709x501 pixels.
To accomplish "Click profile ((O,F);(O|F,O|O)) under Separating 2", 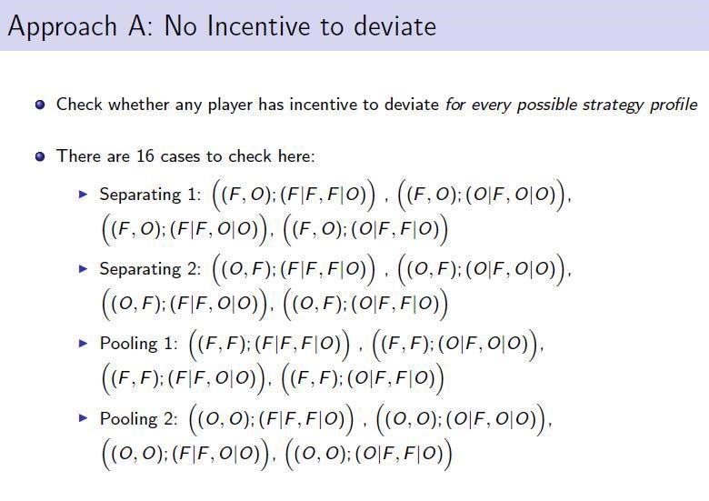I will (480, 269).
